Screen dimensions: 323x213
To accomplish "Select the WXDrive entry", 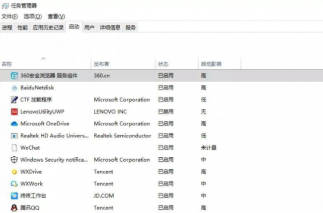I will [x=31, y=172].
